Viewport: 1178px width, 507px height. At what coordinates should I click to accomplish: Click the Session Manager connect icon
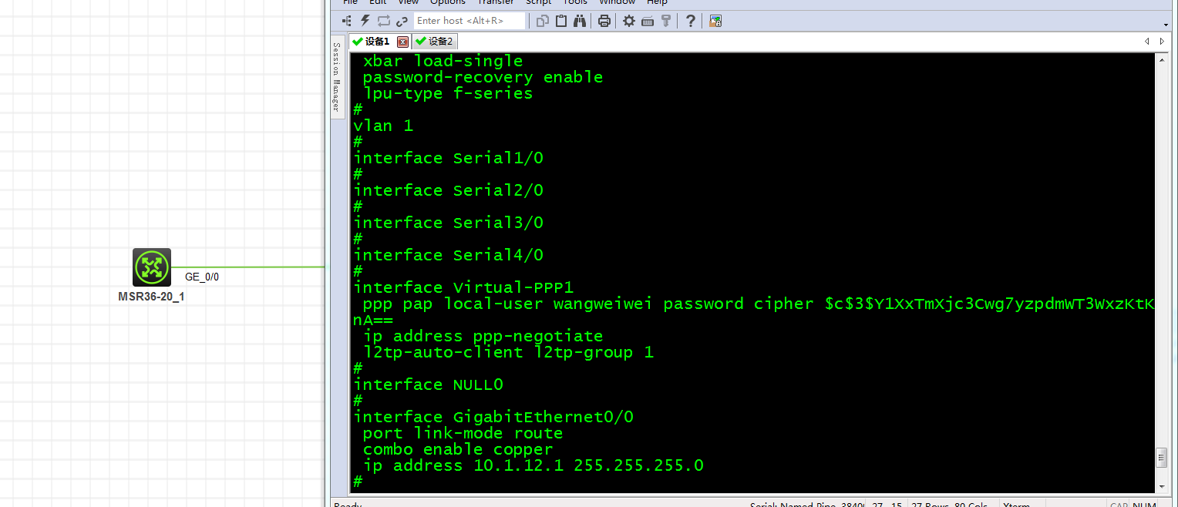coord(346,21)
